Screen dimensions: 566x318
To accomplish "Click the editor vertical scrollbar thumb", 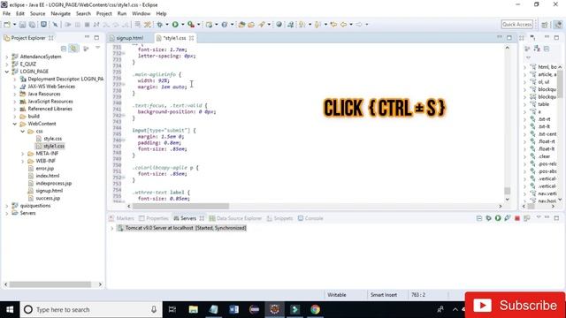I will (x=507, y=191).
